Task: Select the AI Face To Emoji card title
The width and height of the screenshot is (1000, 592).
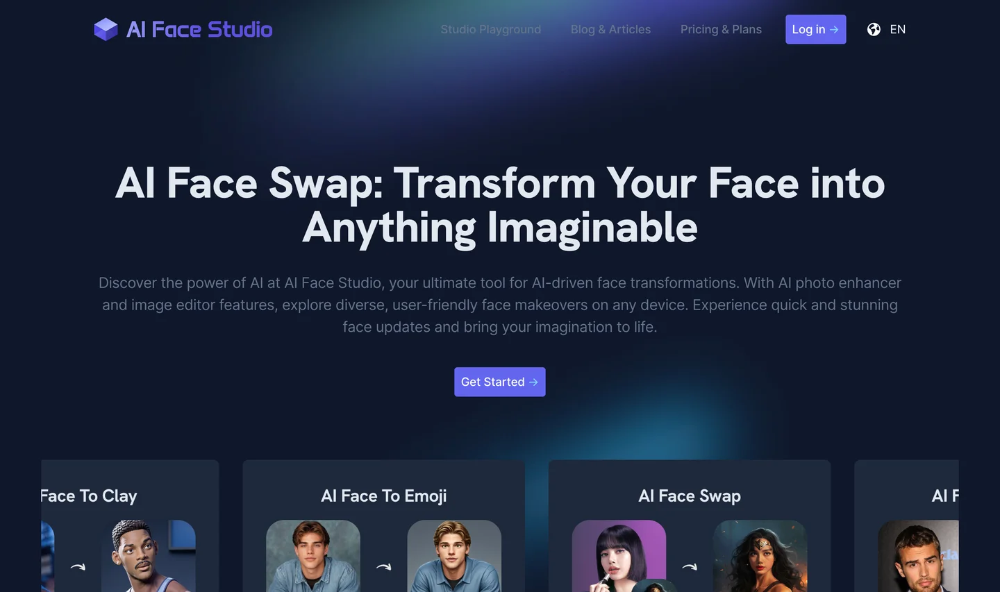Action: (384, 496)
